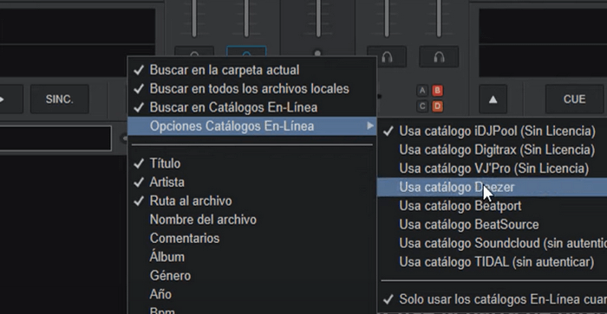The image size is (607, 314).
Task: Toggle left headphone cue button on right side
Action: pyautogui.click(x=387, y=57)
